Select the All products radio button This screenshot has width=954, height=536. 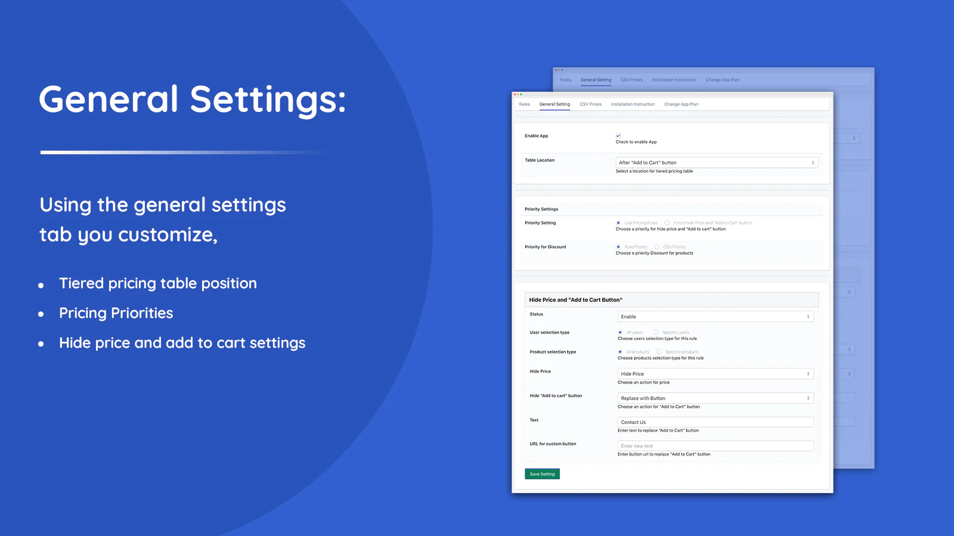pyautogui.click(x=621, y=352)
